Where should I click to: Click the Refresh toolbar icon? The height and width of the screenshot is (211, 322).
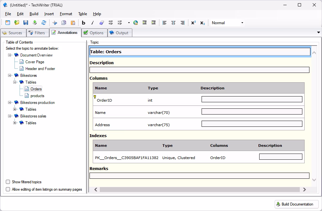(44, 23)
